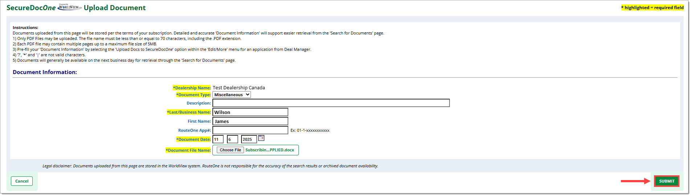The height and width of the screenshot is (196, 691).
Task: Submit the document with SUBMIT button
Action: click(666, 181)
